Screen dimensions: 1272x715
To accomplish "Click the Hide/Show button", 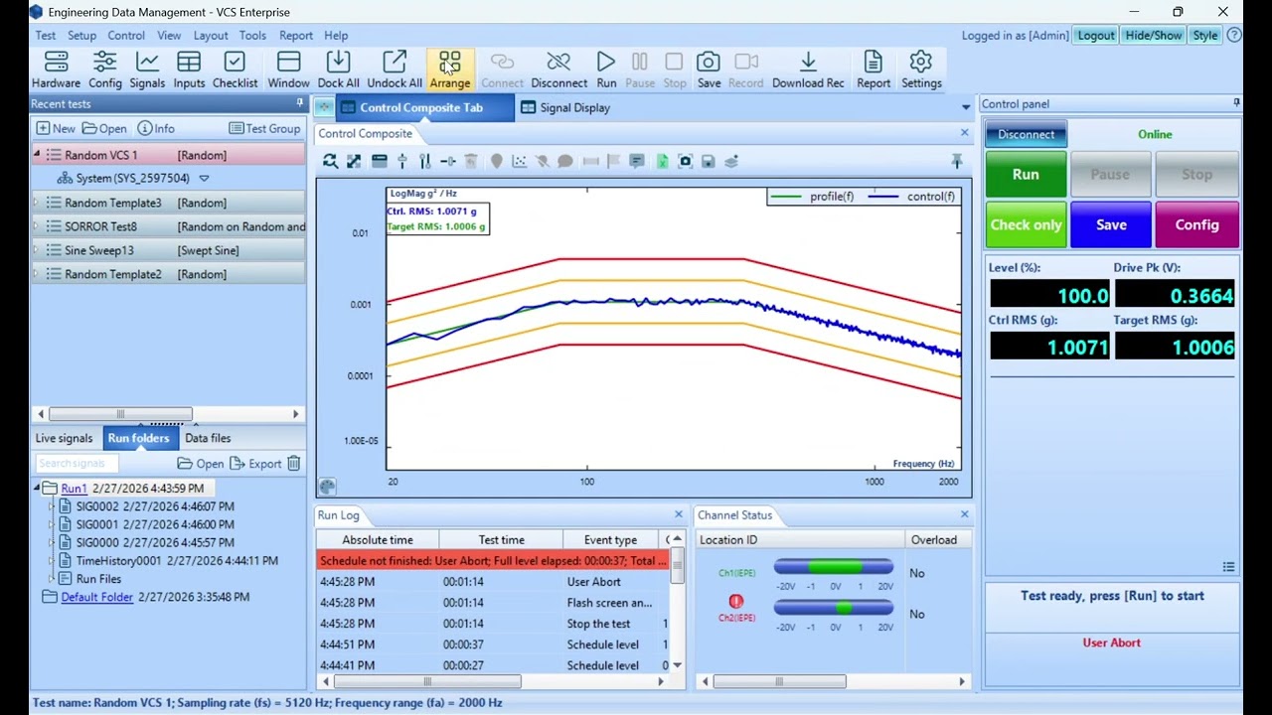I will click(x=1154, y=36).
